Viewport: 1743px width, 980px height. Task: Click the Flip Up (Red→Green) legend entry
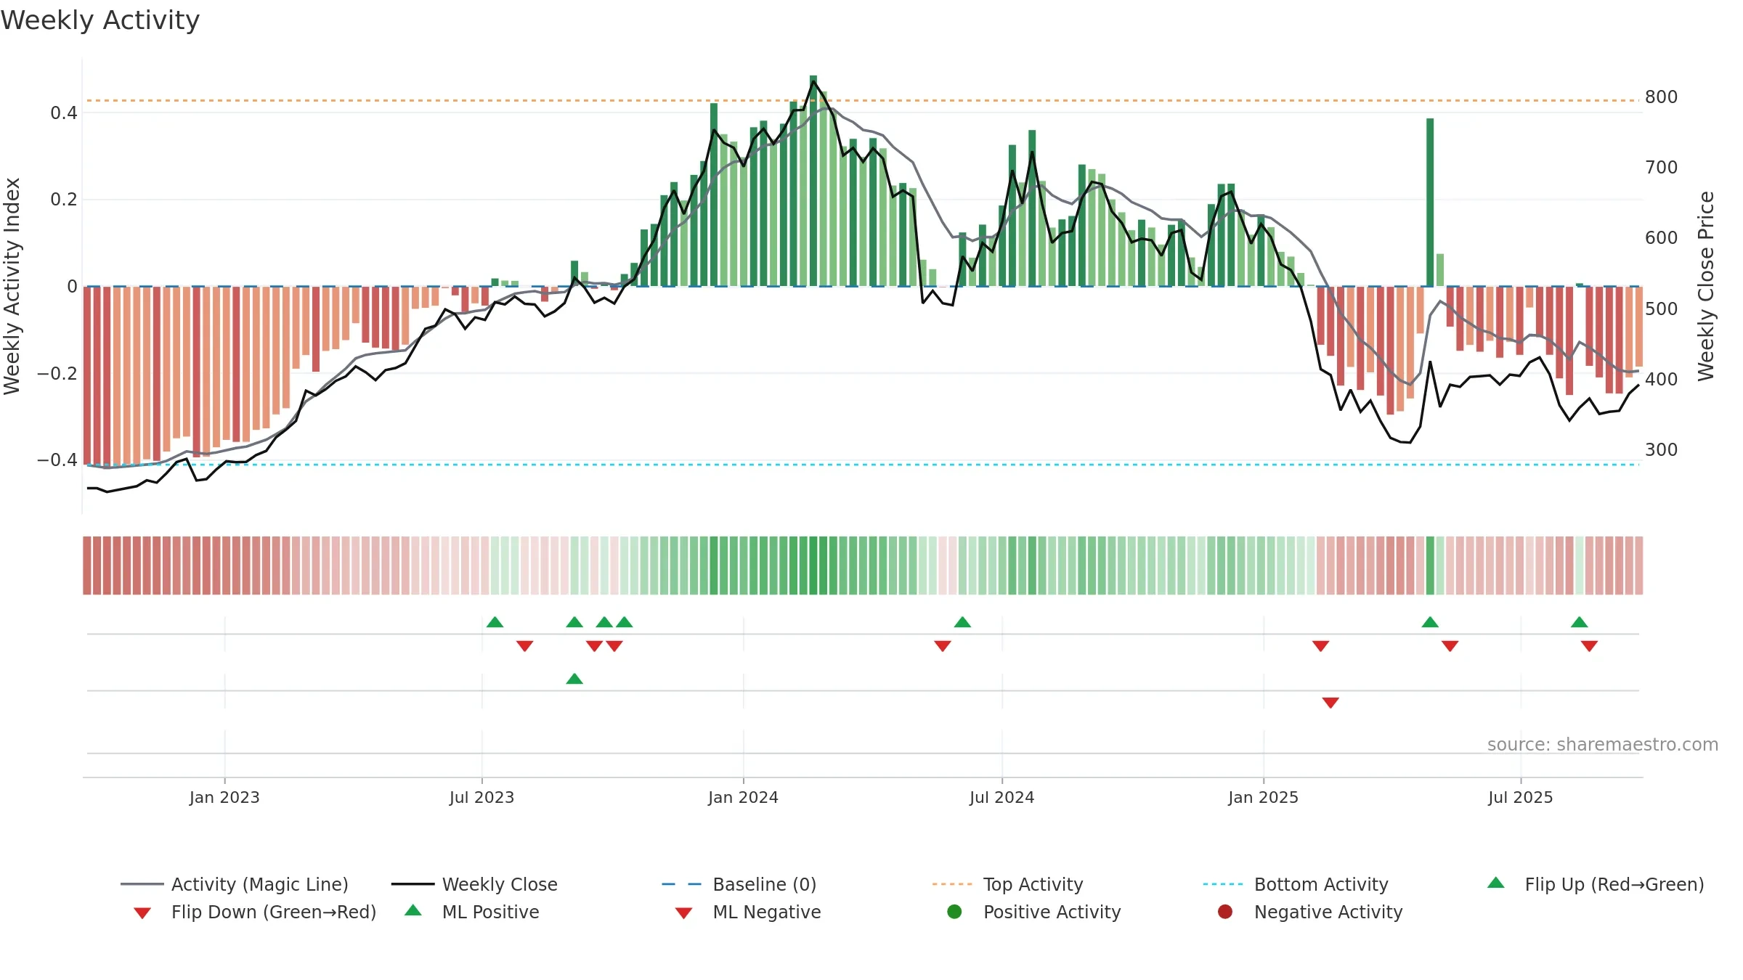[1596, 884]
